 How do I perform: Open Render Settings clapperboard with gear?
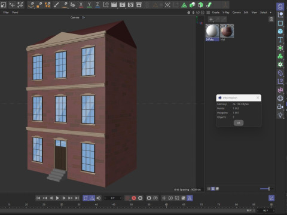(130, 5)
